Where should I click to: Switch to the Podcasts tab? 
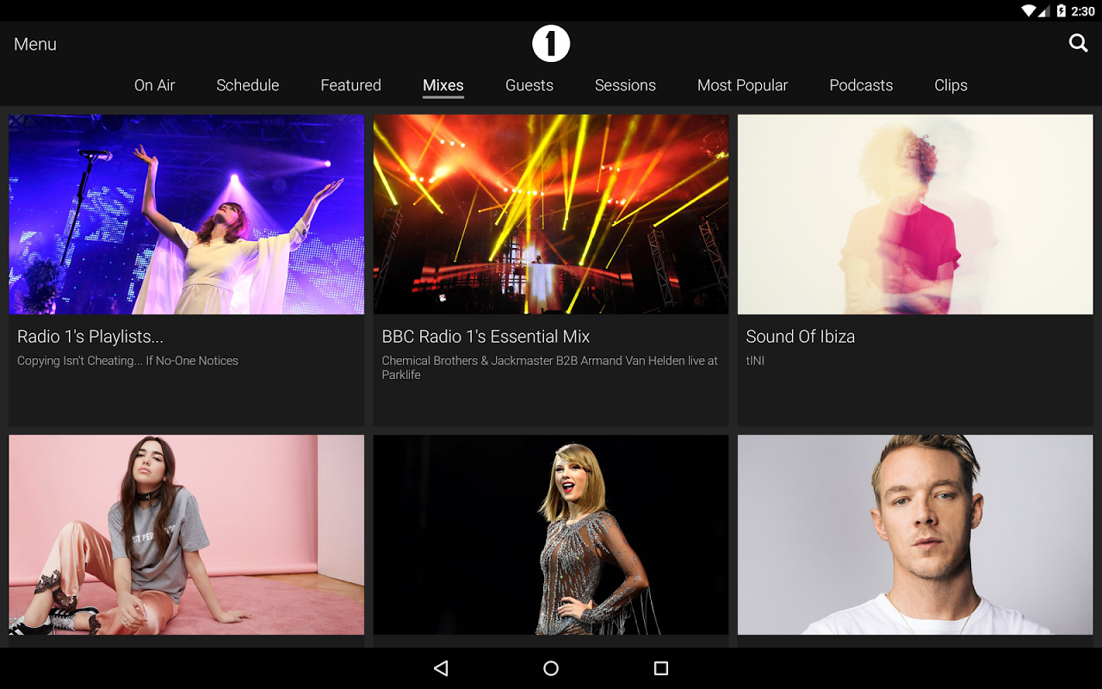tap(860, 85)
